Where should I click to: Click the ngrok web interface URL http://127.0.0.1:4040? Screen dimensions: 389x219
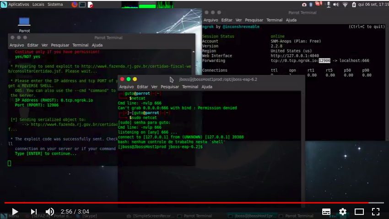295,56
